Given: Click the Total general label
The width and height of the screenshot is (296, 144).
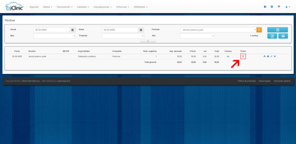Looking at the screenshot, I should pyautogui.click(x=150, y=62).
